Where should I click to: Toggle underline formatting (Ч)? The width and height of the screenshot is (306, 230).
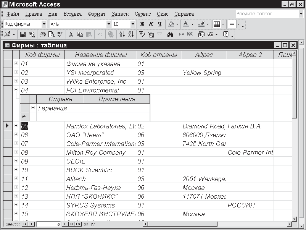[159, 24]
